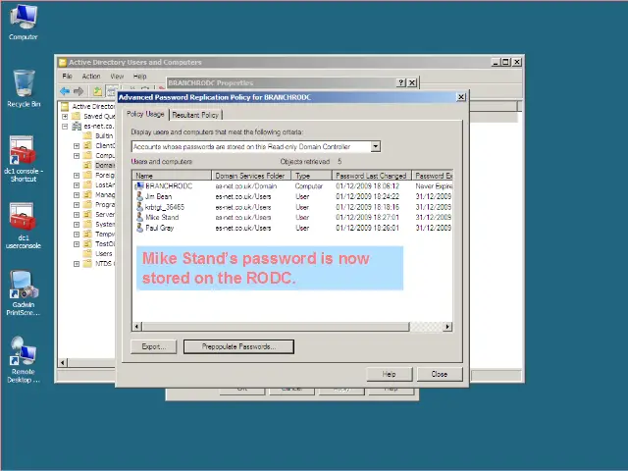The width and height of the screenshot is (628, 471).
Task: Select the Paul Grey row name
Action: (x=159, y=228)
